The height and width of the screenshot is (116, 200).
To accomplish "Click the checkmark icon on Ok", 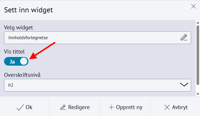I will pyautogui.click(x=20, y=107).
